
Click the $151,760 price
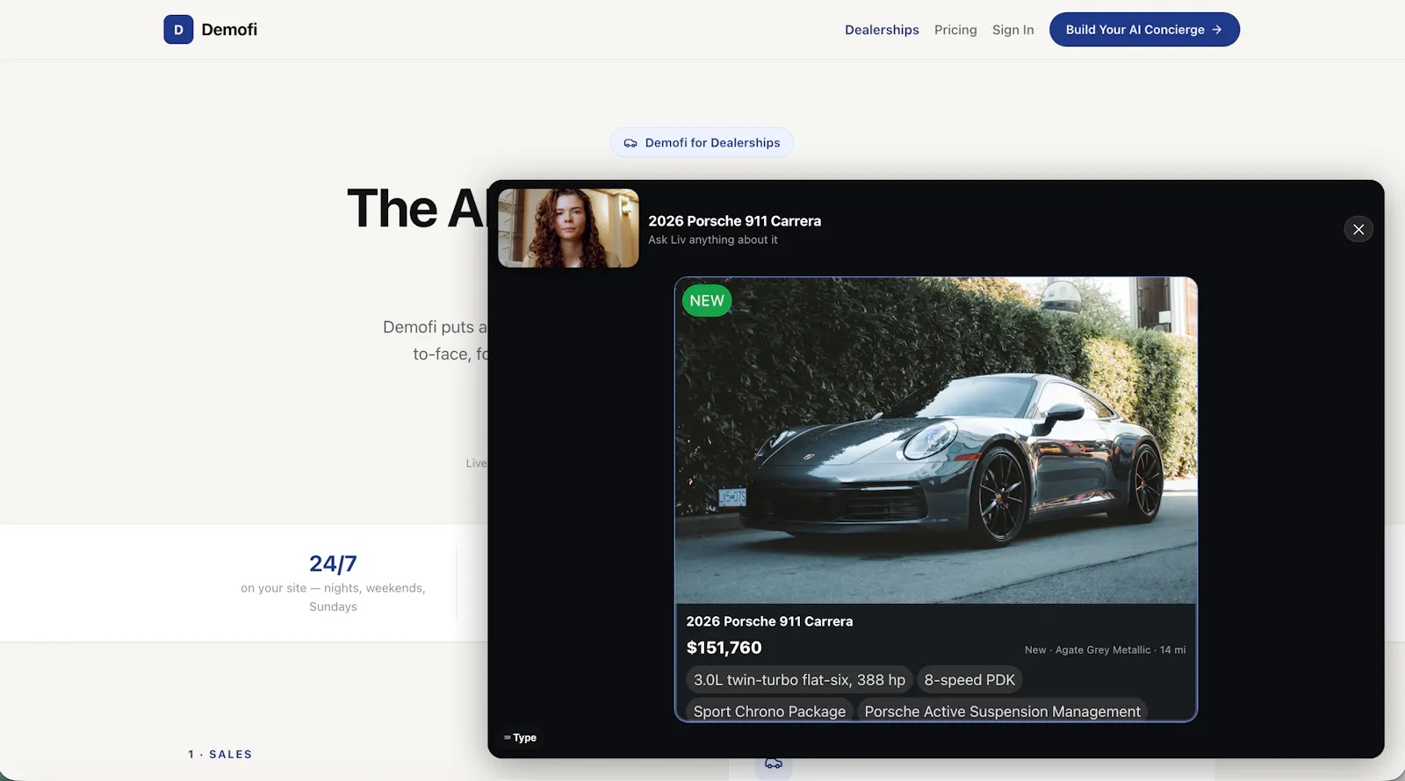pyautogui.click(x=724, y=648)
